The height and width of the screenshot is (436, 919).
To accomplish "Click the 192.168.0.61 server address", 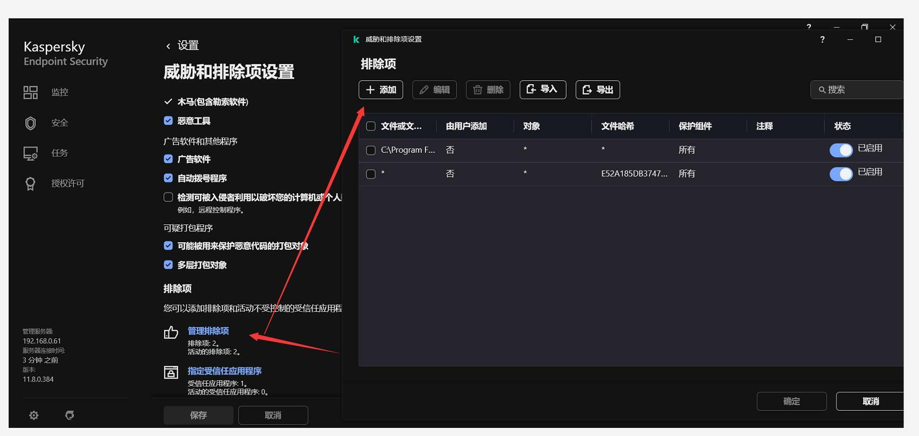I will coord(42,341).
